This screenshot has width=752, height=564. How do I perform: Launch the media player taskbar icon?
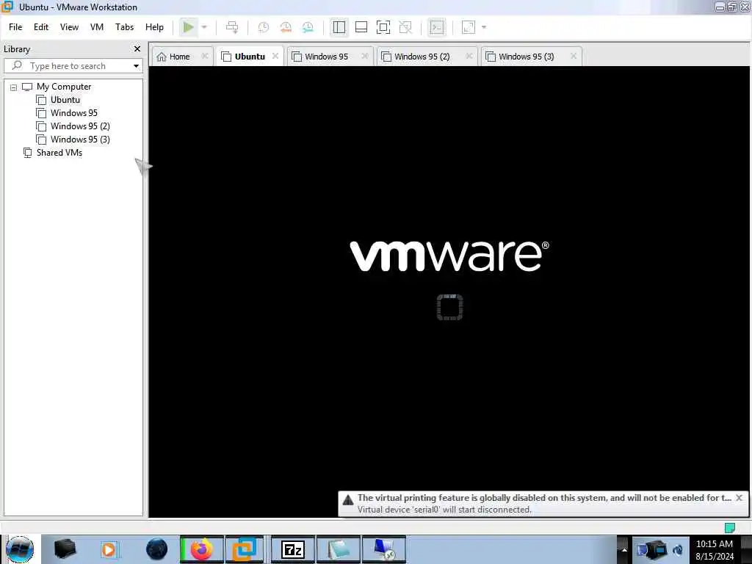pyautogui.click(x=109, y=549)
